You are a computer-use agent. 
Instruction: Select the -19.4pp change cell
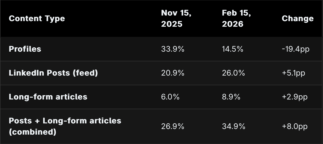(295, 49)
